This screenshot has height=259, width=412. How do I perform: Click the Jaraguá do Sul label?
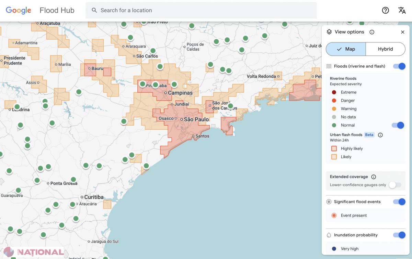coord(105,242)
